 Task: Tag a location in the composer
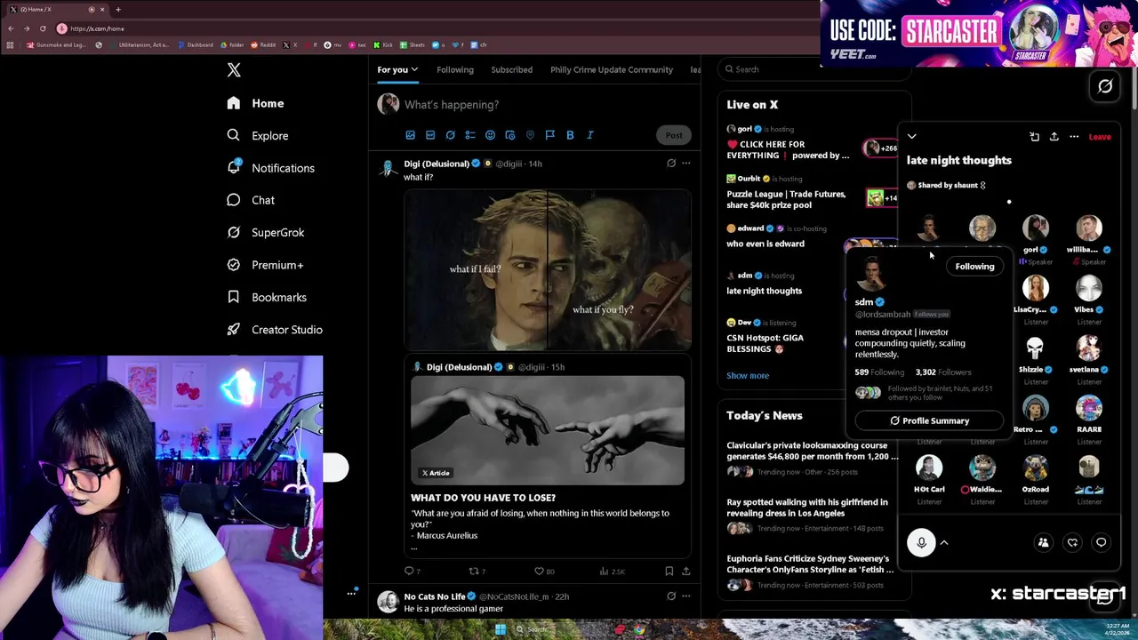point(530,135)
